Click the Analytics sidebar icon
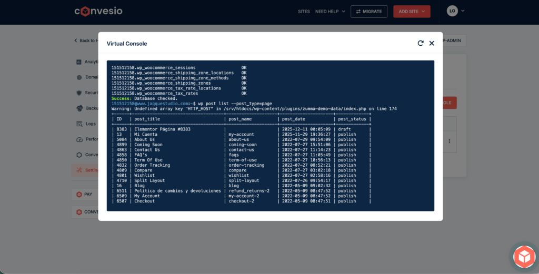Viewport: 539px width, 274px height. point(79,62)
